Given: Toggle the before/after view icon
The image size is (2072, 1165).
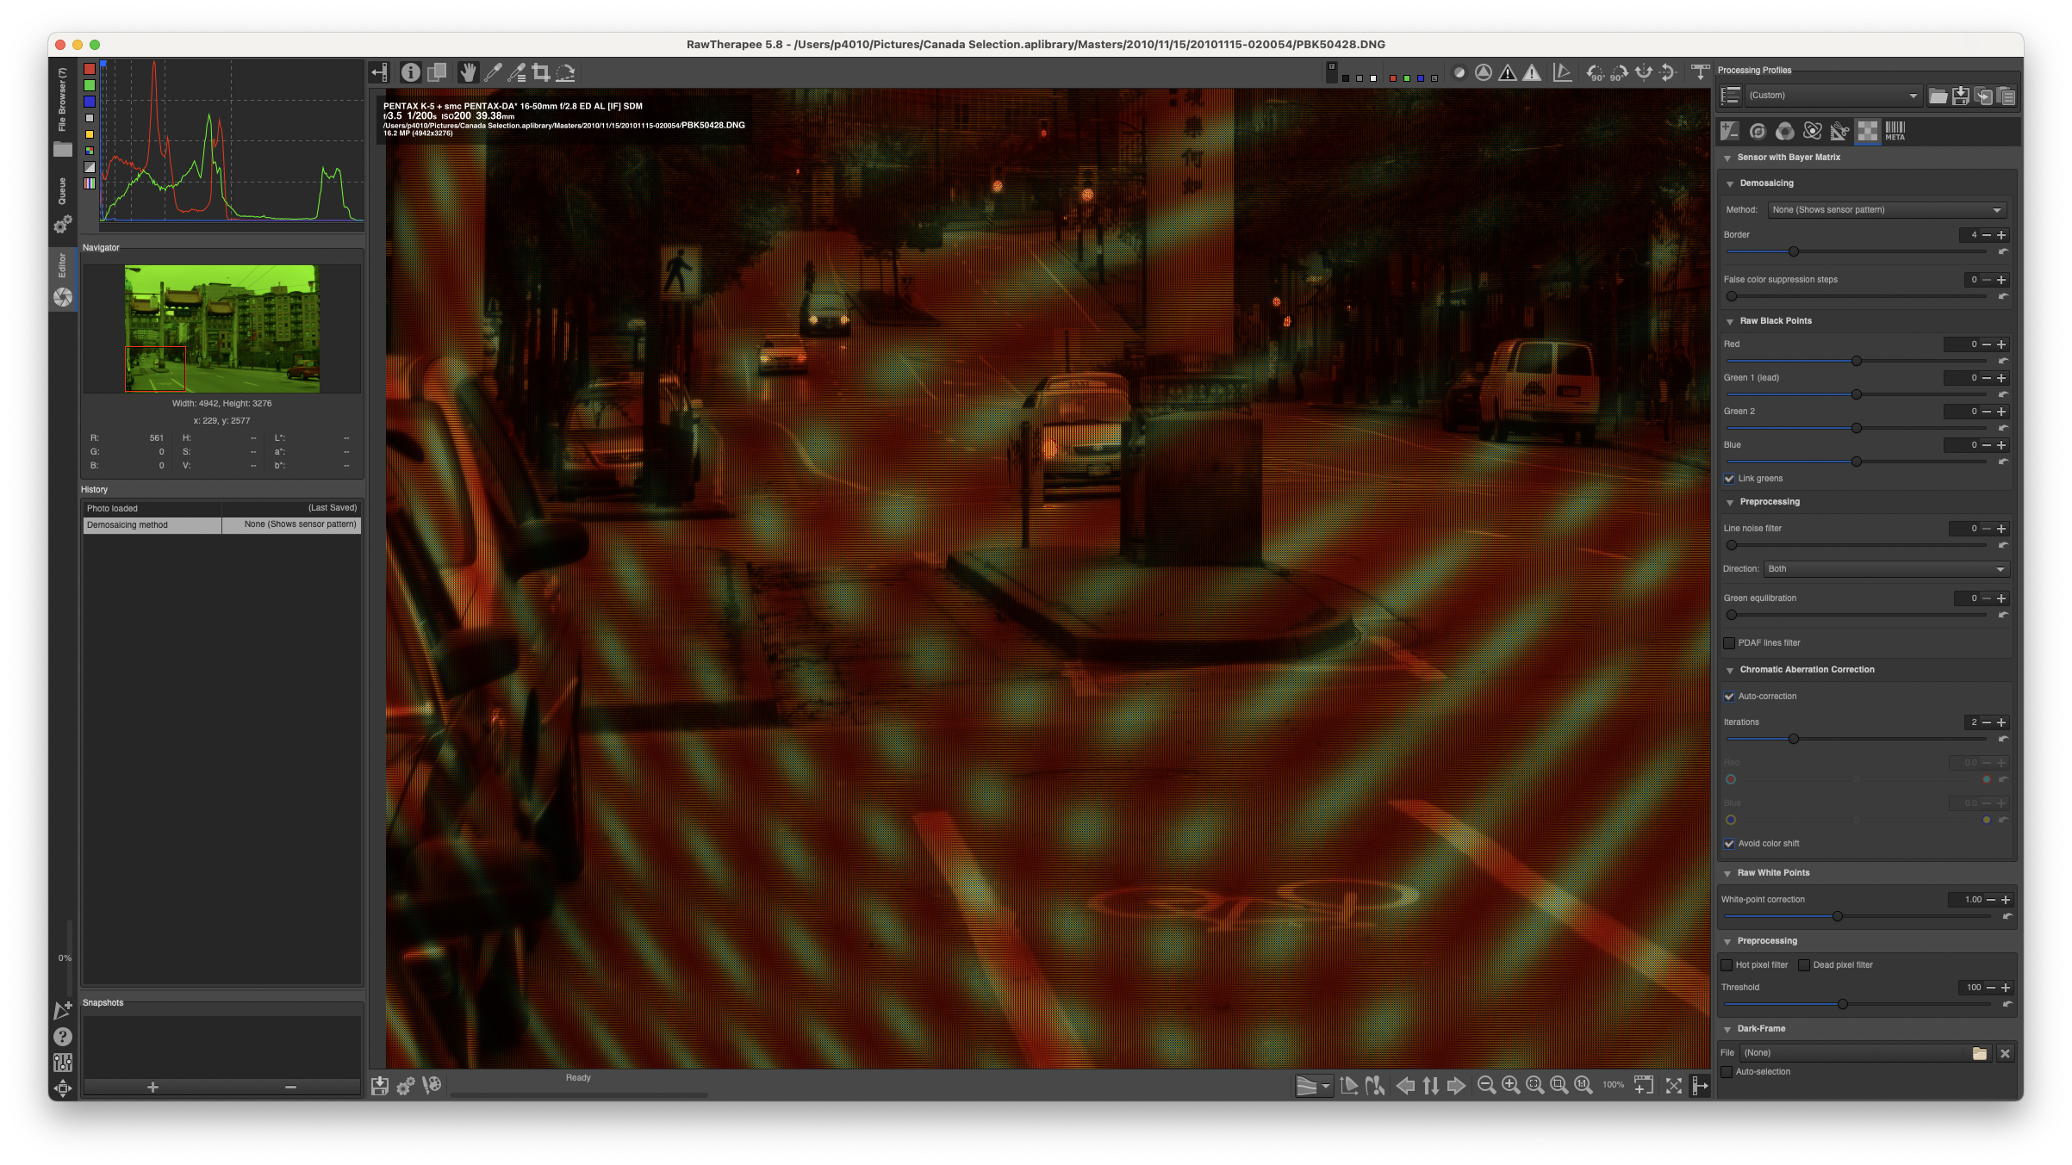Looking at the screenshot, I should coord(437,73).
